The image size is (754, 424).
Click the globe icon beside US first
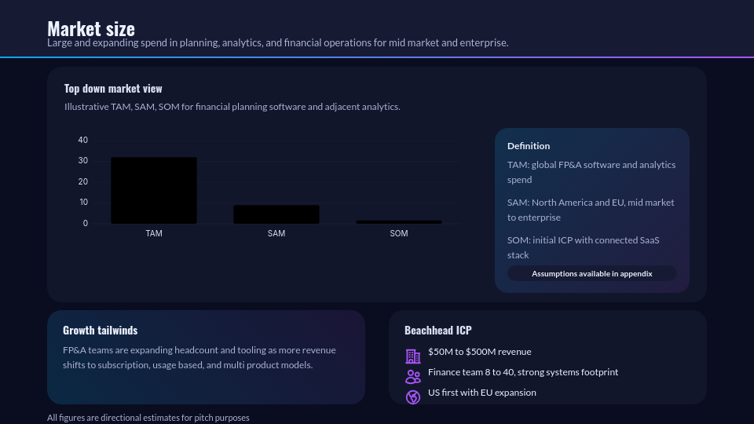[413, 397]
